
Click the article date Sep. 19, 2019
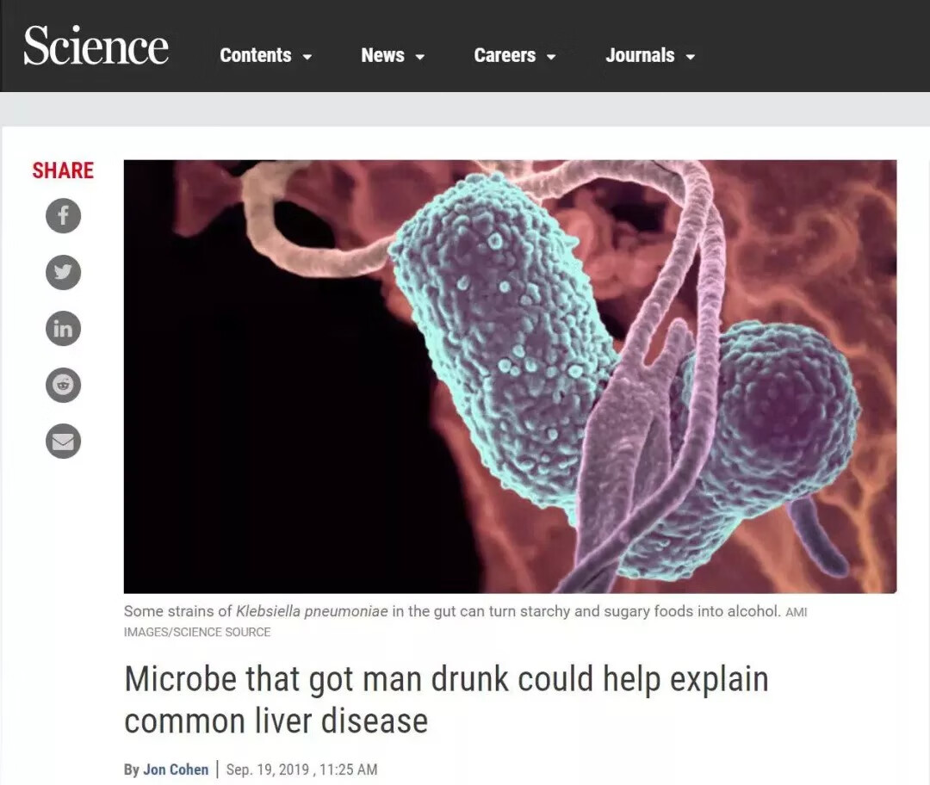268,770
